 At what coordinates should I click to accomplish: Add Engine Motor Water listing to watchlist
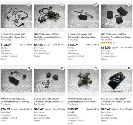95,68
